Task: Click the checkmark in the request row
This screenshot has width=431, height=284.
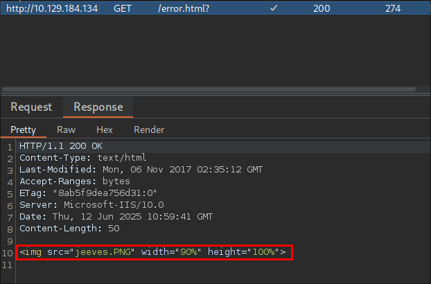Action: coord(274,8)
